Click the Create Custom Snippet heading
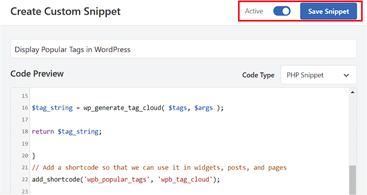The height and width of the screenshot is (195, 367). (65, 11)
